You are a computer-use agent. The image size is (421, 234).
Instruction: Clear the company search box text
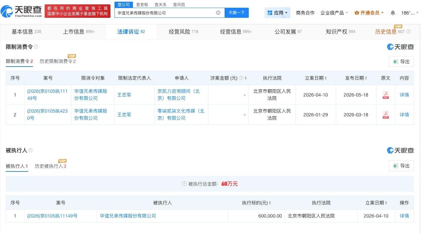pos(218,13)
